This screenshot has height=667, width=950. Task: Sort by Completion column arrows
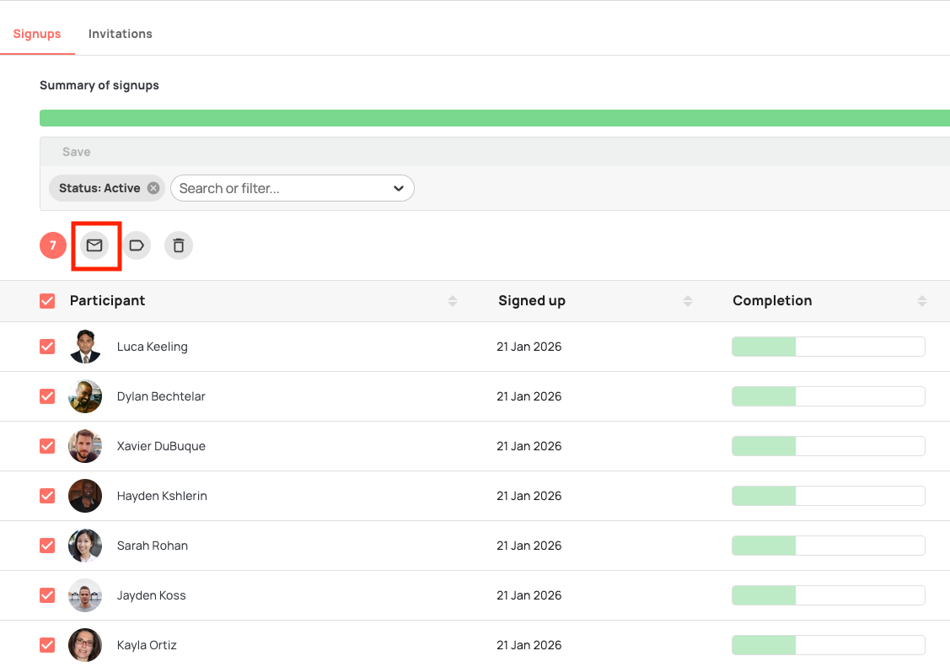[x=921, y=301]
